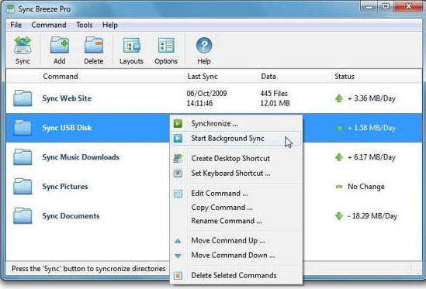Click the Sync Breeze Pro title bar icon
426x289 pixels.
pos(11,9)
